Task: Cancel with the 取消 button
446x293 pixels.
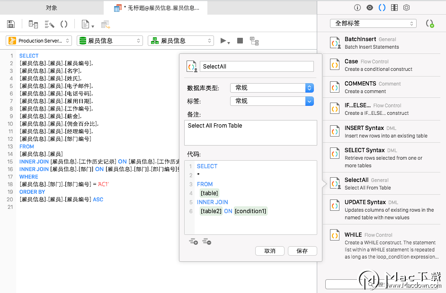Action: (270, 250)
